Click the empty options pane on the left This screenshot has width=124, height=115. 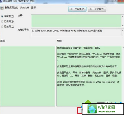27,76
